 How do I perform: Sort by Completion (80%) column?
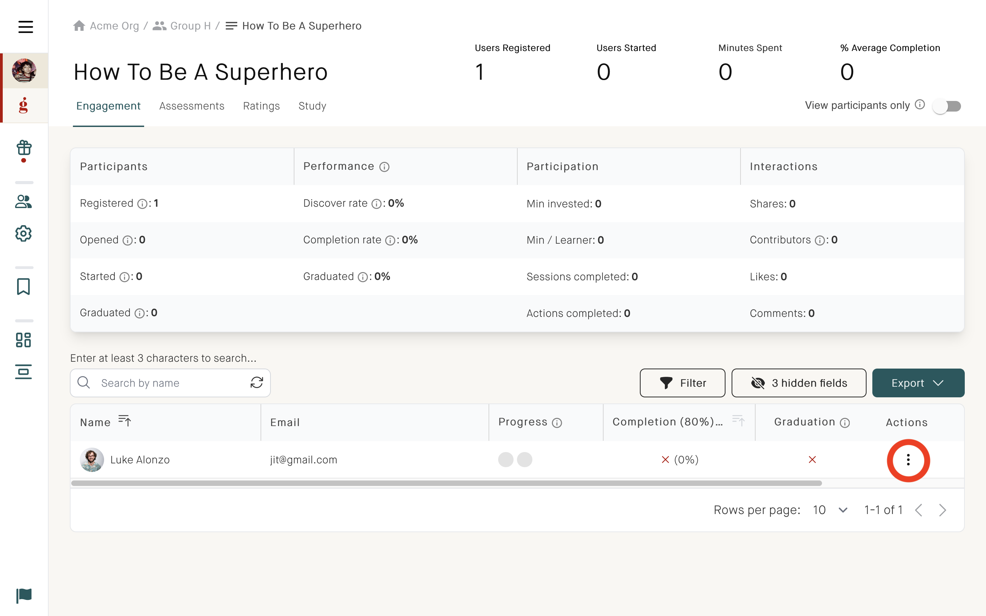point(738,421)
